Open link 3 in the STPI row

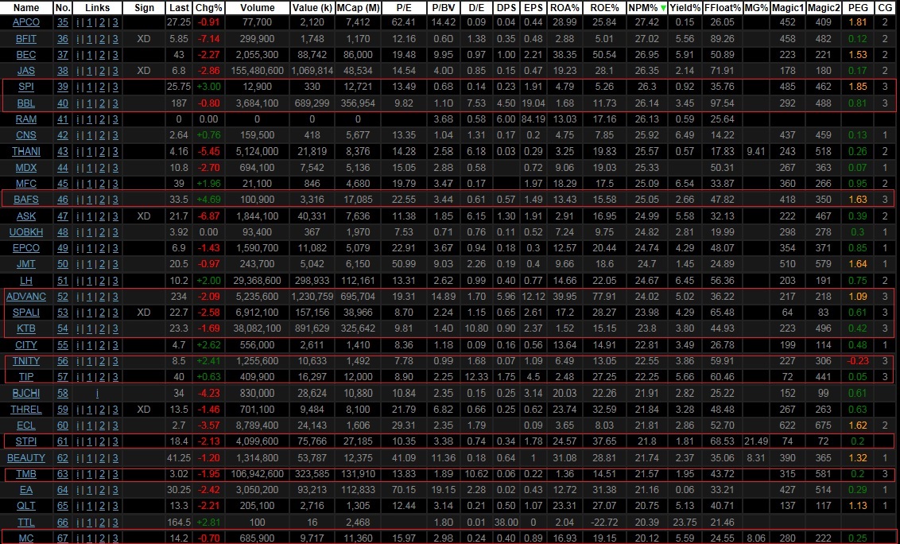[x=115, y=441]
